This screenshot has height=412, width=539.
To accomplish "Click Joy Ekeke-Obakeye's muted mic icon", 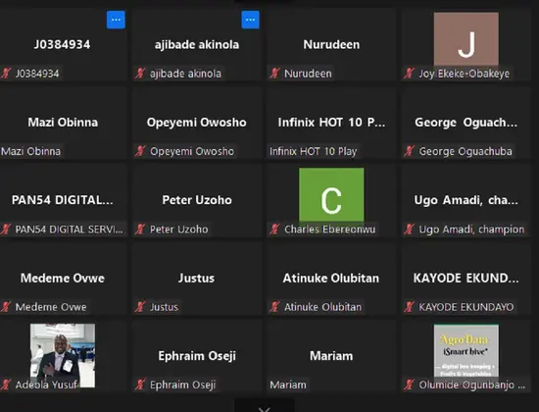I will tap(409, 74).
